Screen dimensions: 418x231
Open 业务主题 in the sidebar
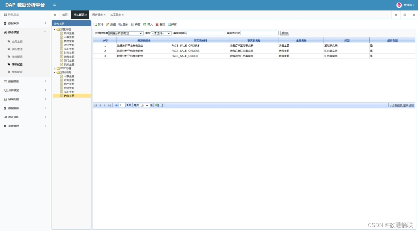17,41
